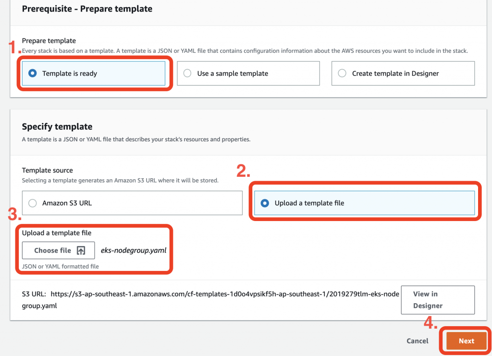Click the Create template in Designer option card
Image resolution: width=492 pixels, height=356 pixels.
pyautogui.click(x=403, y=74)
